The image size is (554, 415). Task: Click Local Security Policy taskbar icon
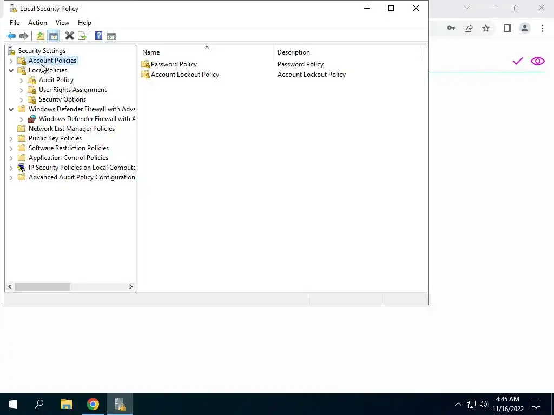(120, 404)
